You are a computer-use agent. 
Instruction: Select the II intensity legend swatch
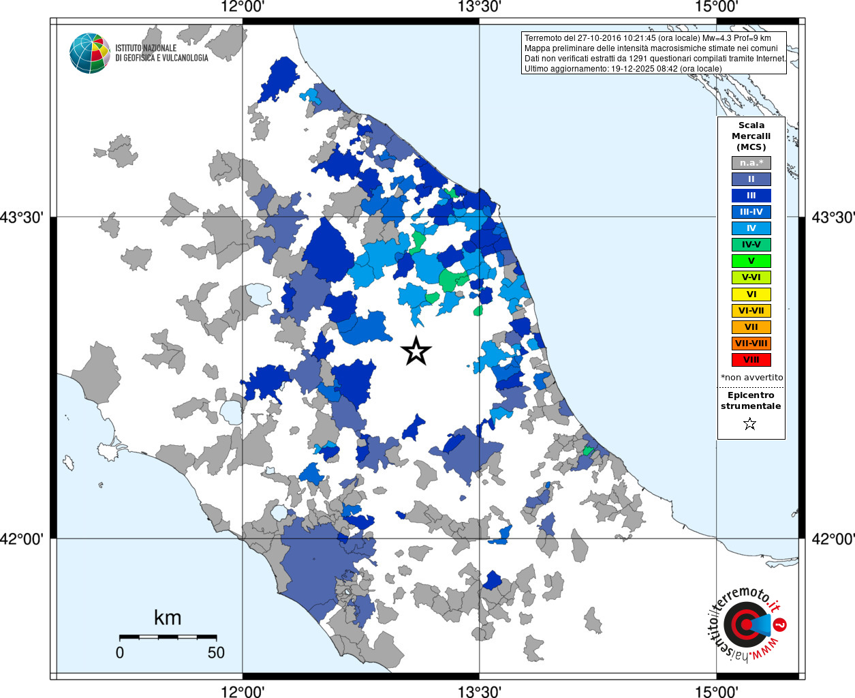(751, 179)
